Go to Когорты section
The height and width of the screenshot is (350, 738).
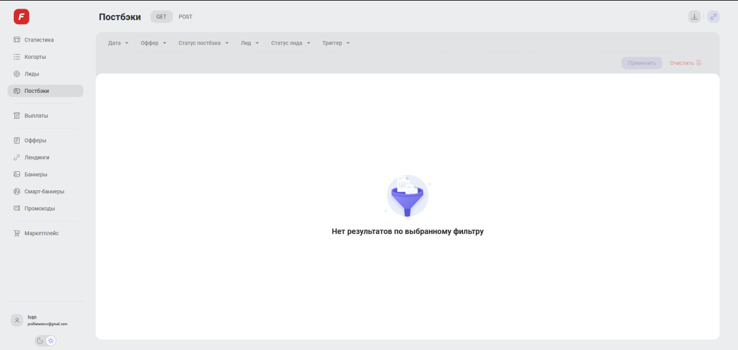(35, 57)
